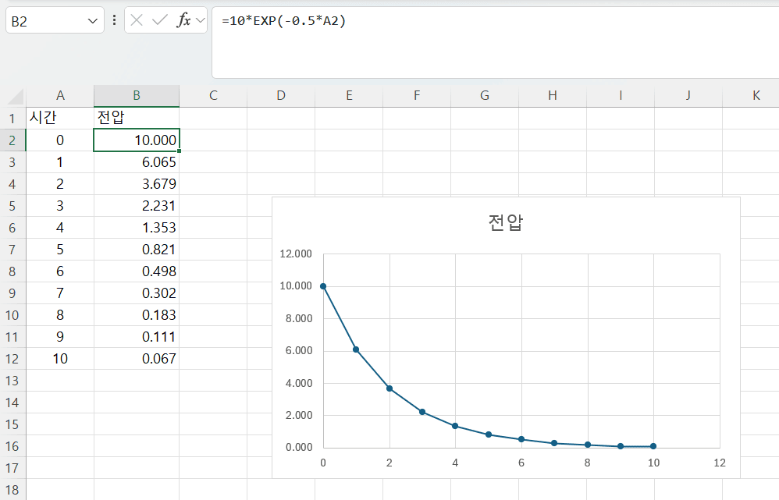Click the Enter checkmark in formula bar
Viewport: 779px width, 500px height.
pyautogui.click(x=160, y=21)
